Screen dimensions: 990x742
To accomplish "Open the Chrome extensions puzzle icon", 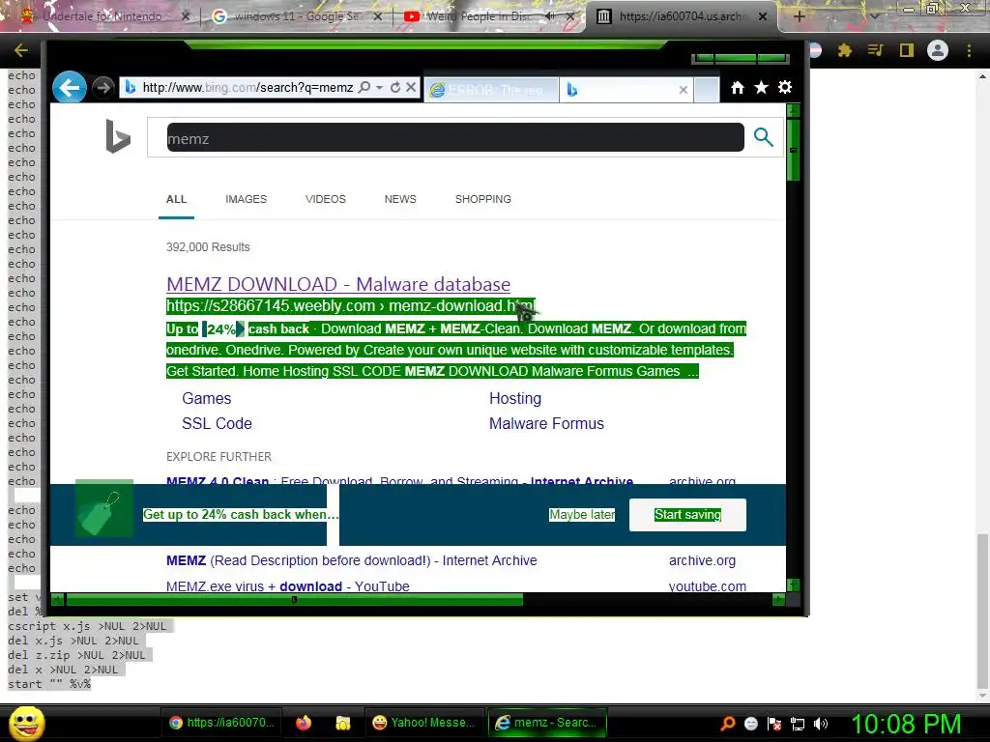I will pos(845,50).
